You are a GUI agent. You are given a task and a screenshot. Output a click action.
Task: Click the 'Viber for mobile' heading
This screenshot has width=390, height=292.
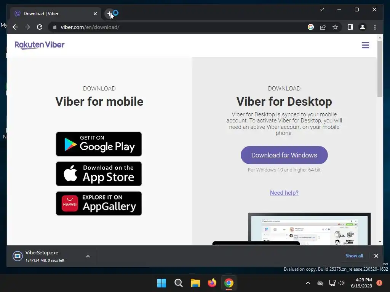click(x=99, y=101)
